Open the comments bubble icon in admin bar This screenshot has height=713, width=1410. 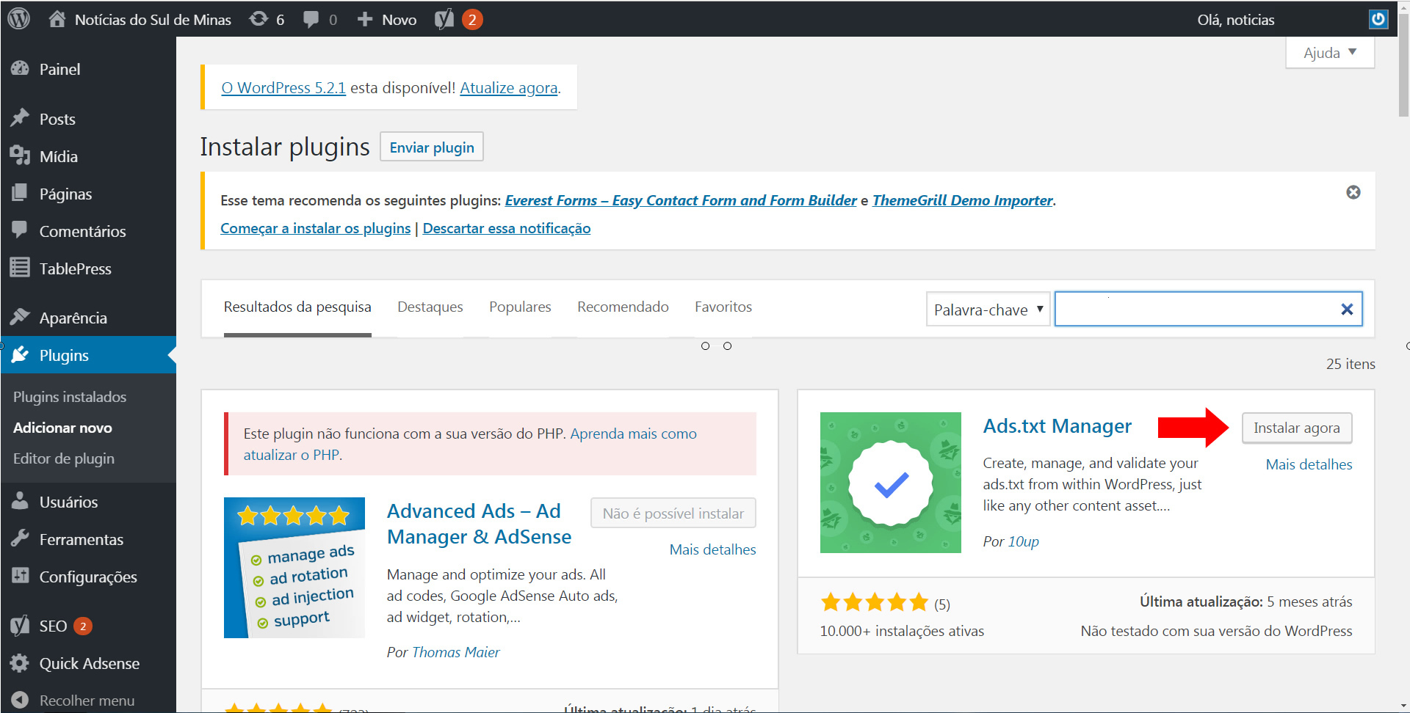click(320, 20)
